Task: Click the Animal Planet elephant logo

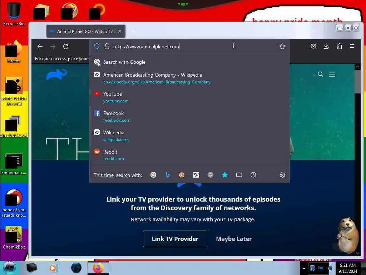Action: pyautogui.click(x=56, y=74)
